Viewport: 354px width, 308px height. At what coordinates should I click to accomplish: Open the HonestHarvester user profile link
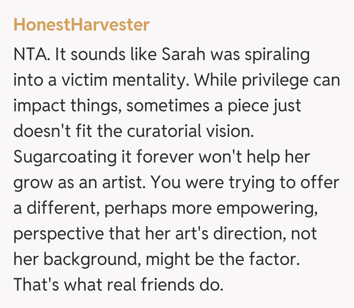tap(81, 25)
